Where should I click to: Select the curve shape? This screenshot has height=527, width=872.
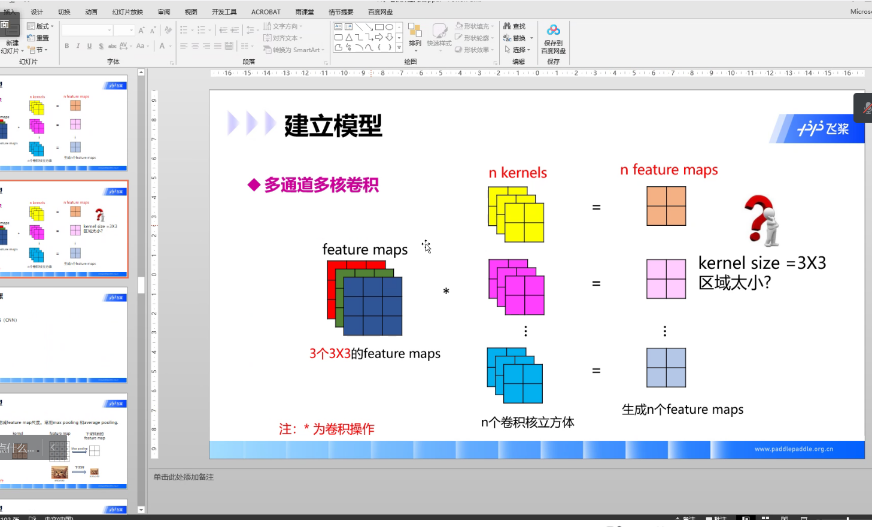click(369, 47)
